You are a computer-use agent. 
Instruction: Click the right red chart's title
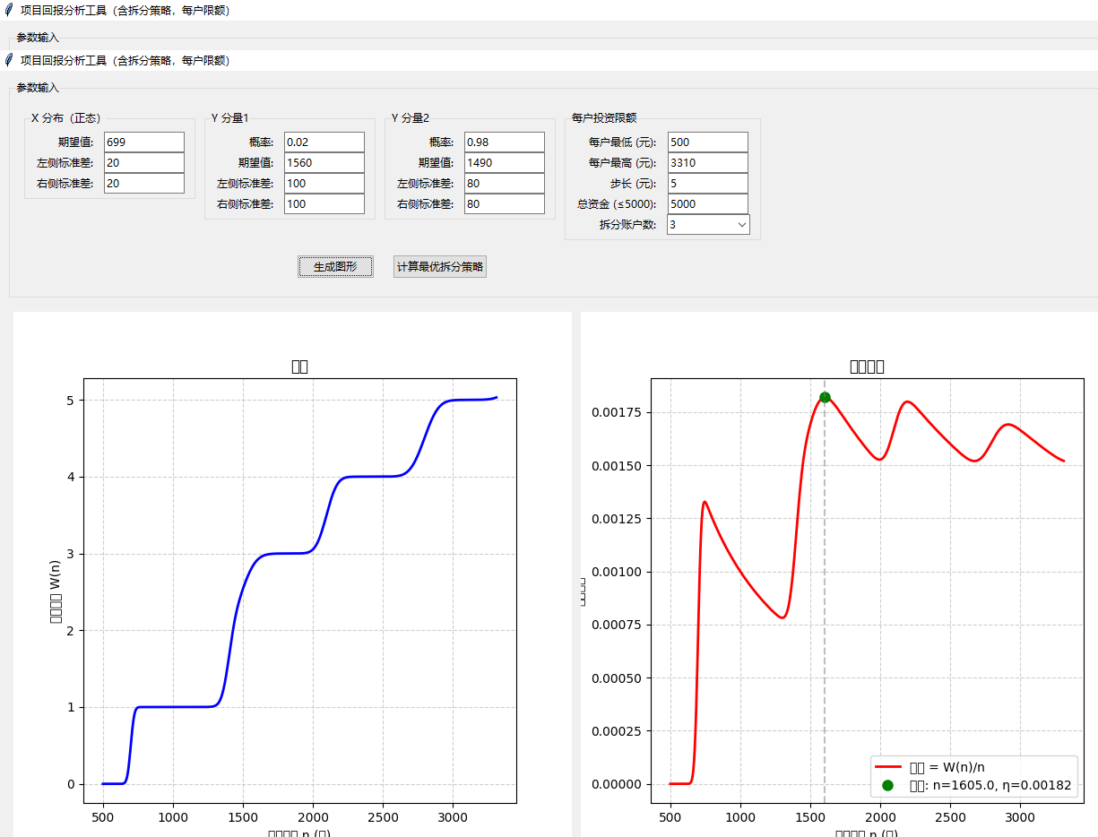click(867, 367)
